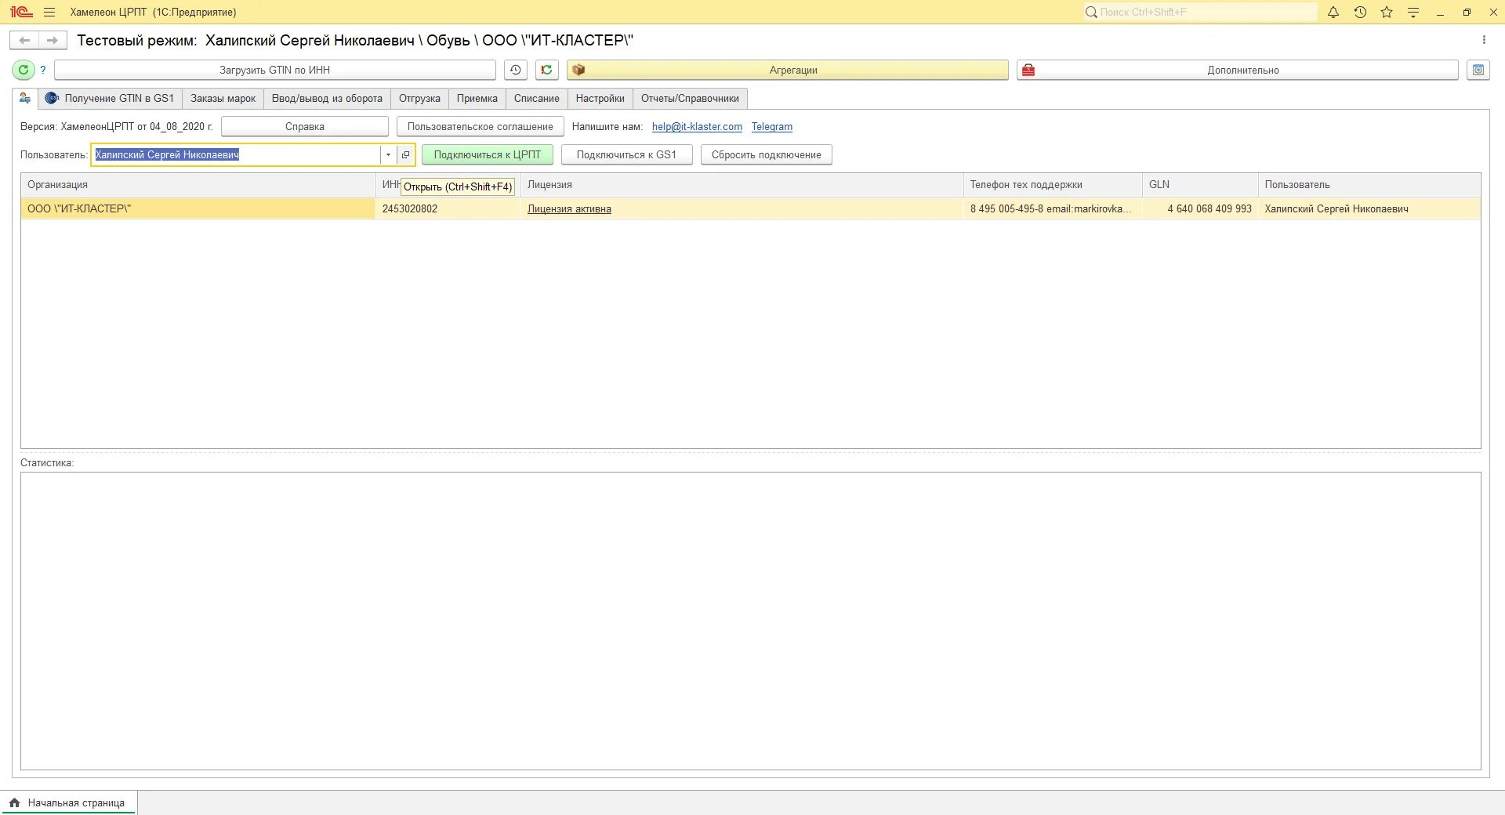The image size is (1505, 815).
Task: Click GLN cell 4 640 068 409 993
Action: pyautogui.click(x=1200, y=208)
